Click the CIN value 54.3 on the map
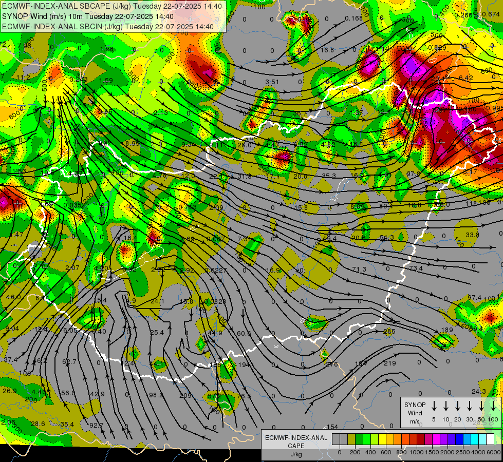This screenshot has height=462, width=503. [x=386, y=238]
